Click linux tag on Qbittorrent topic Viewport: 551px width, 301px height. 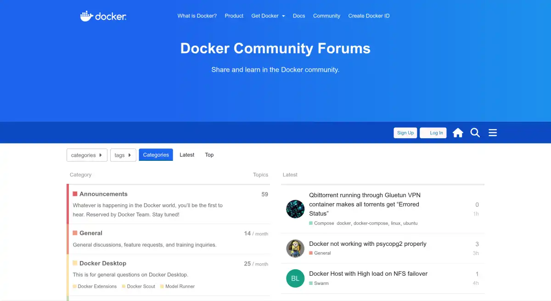(395, 223)
